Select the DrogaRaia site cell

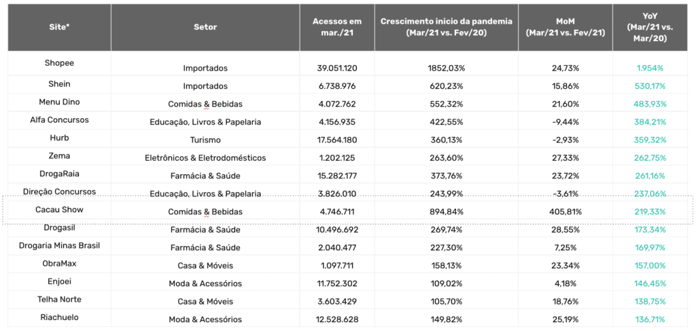pyautogui.click(x=59, y=173)
